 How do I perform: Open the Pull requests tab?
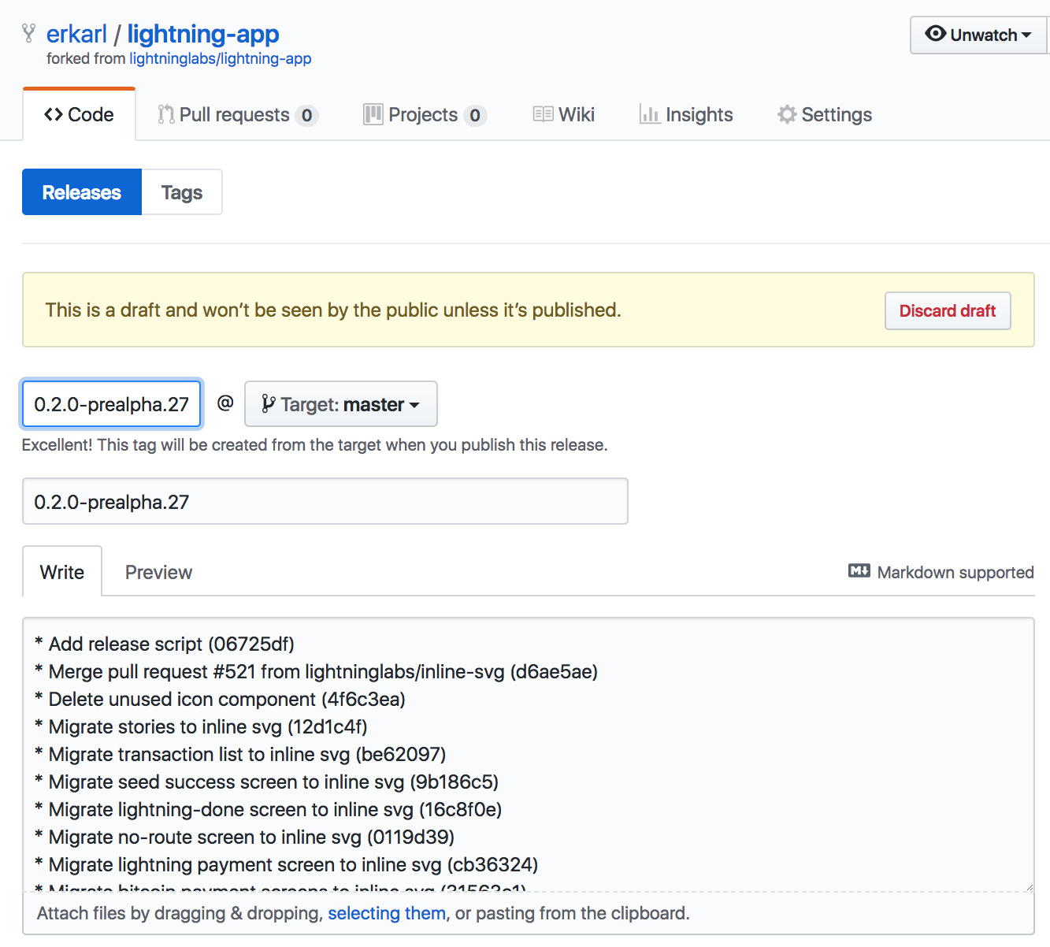click(237, 115)
